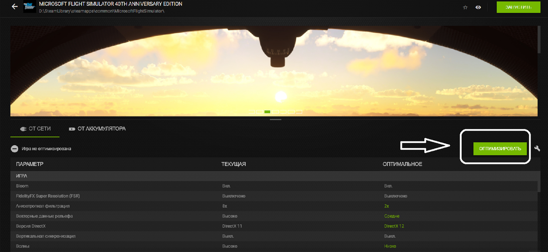Collapse the screenshot panel using the gray handle
The height and width of the screenshot is (252, 548).
tap(275, 120)
